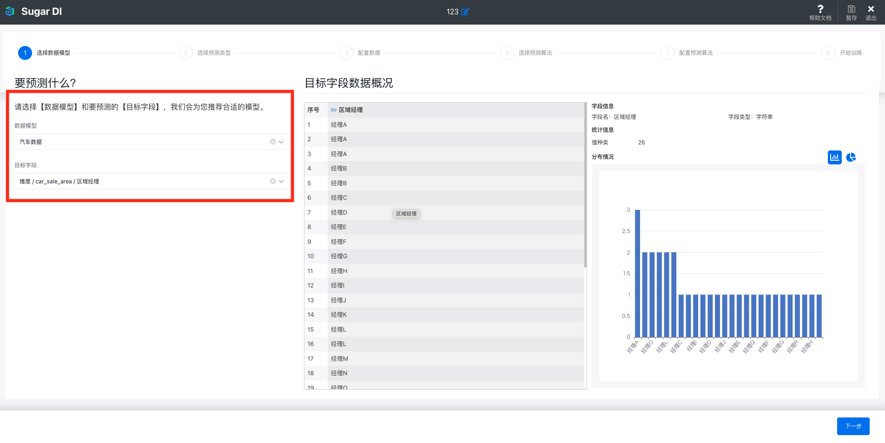Go to step 2 选择预测类型

[x=205, y=53]
